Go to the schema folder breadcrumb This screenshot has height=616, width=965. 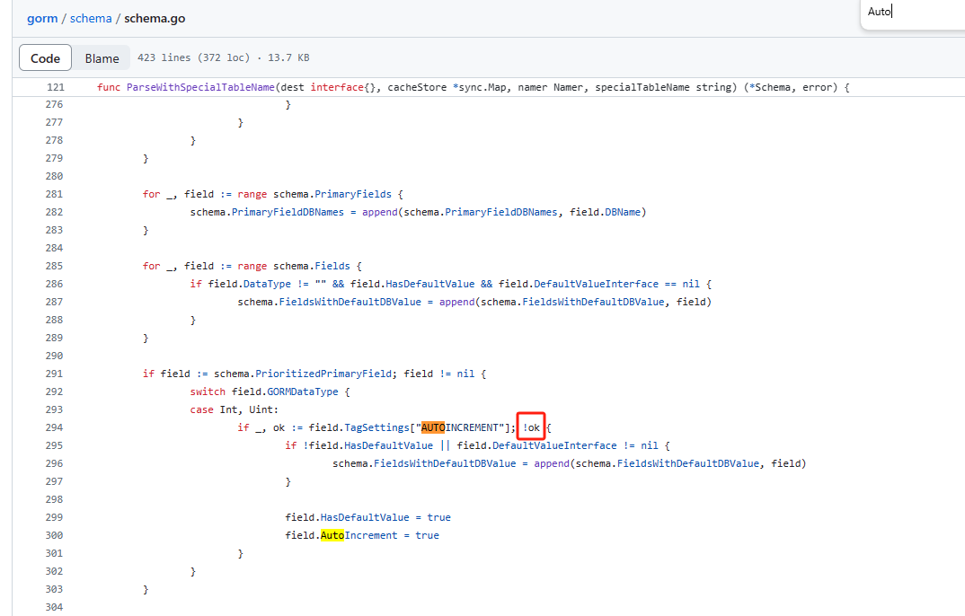90,18
